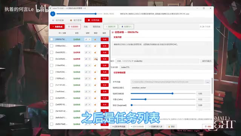Tick the checkbox for task 0adc8820
Screen dimensions: 241x136
(52, 53)
